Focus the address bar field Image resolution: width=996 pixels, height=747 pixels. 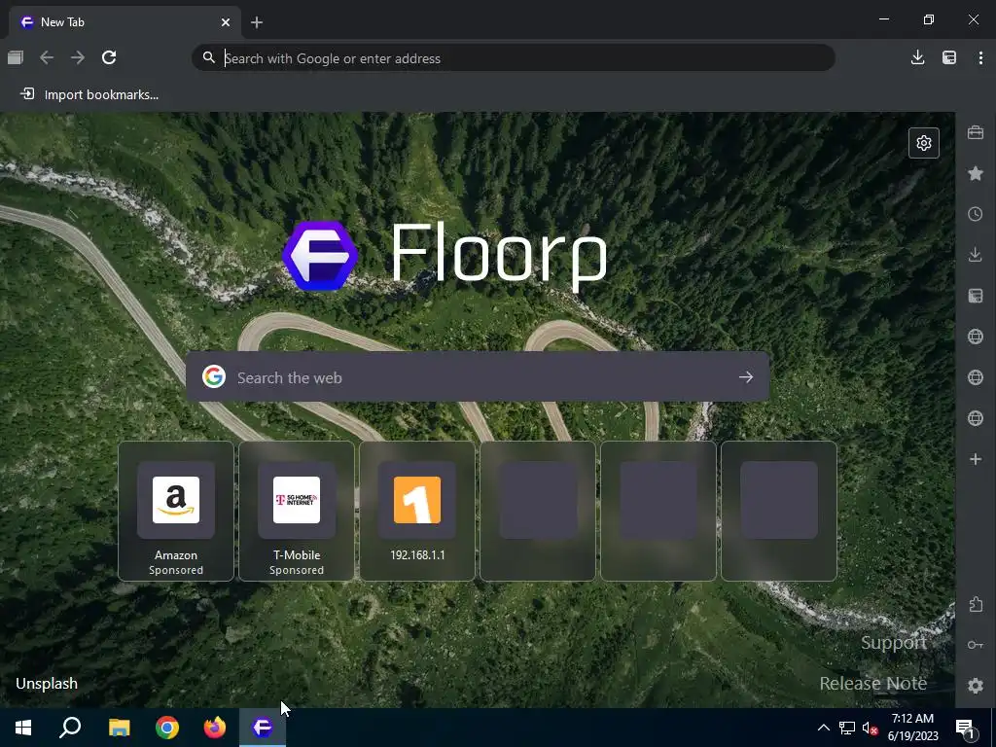click(x=514, y=57)
